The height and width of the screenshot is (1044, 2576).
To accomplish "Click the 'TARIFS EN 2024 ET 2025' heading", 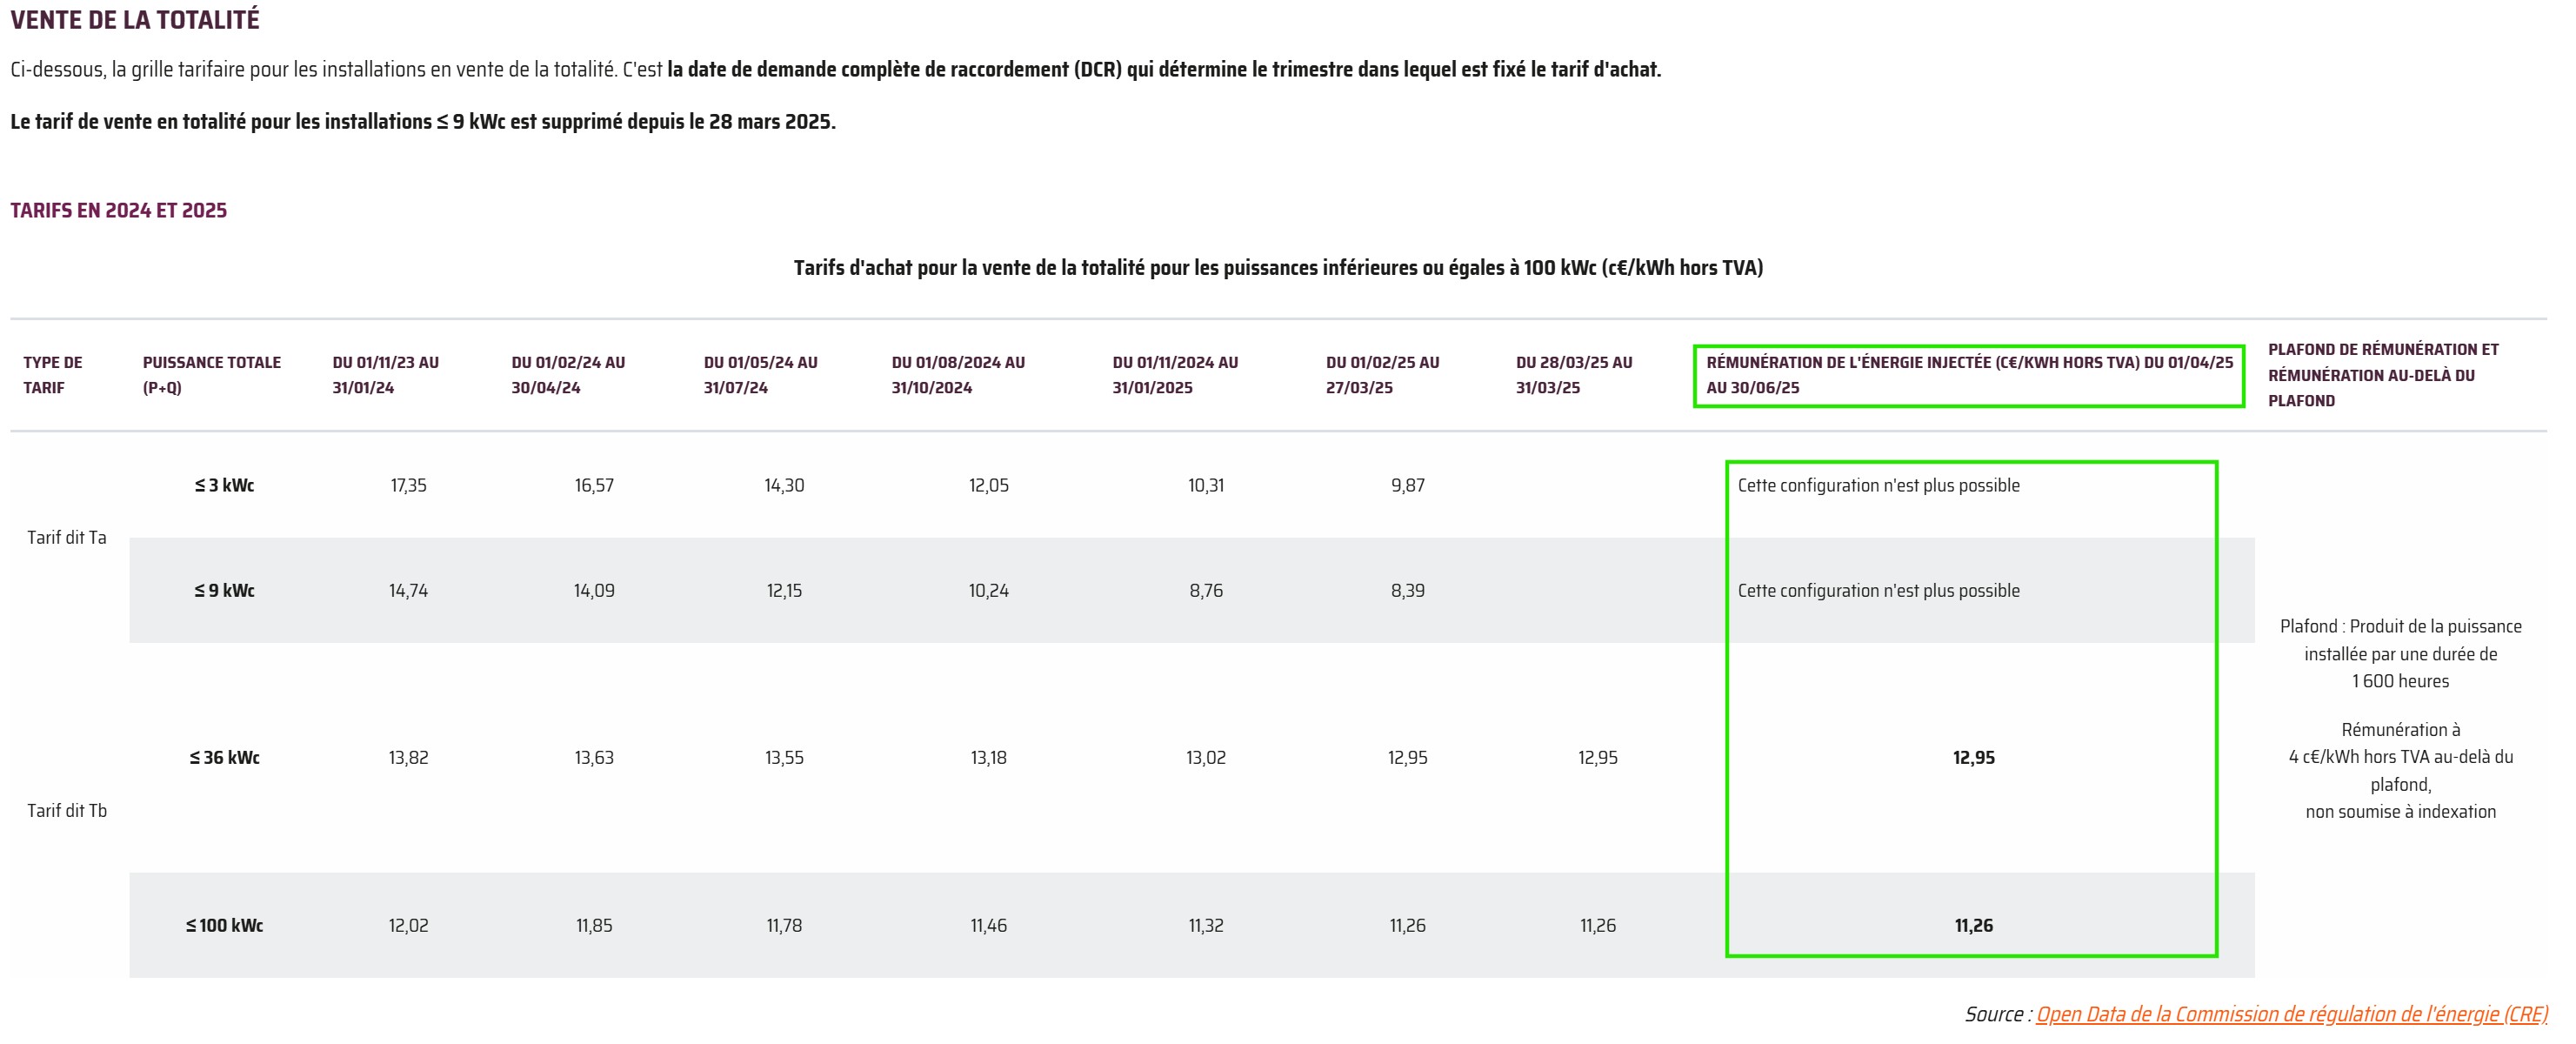I will [119, 210].
